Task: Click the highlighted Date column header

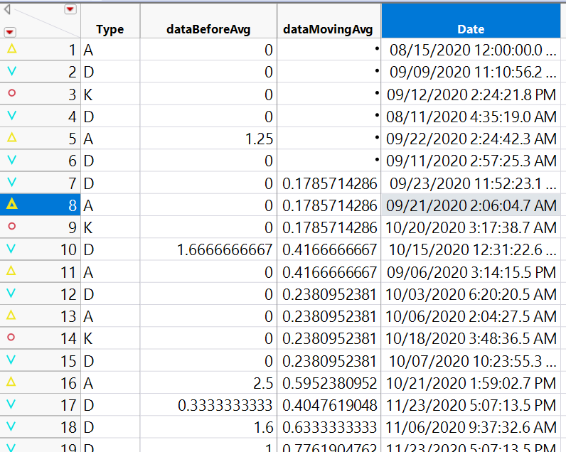Action: pos(471,21)
